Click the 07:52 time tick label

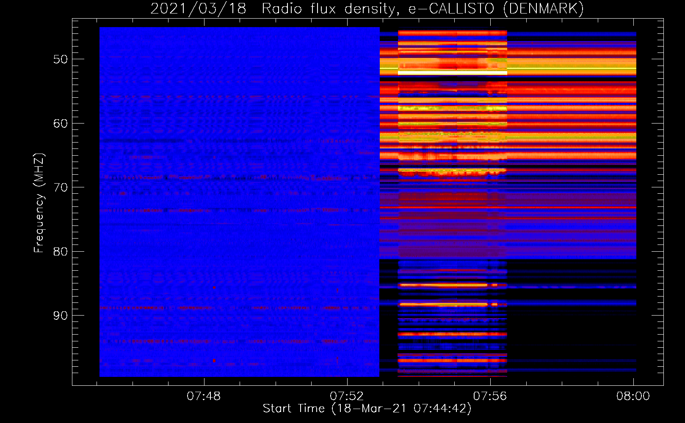(x=347, y=396)
